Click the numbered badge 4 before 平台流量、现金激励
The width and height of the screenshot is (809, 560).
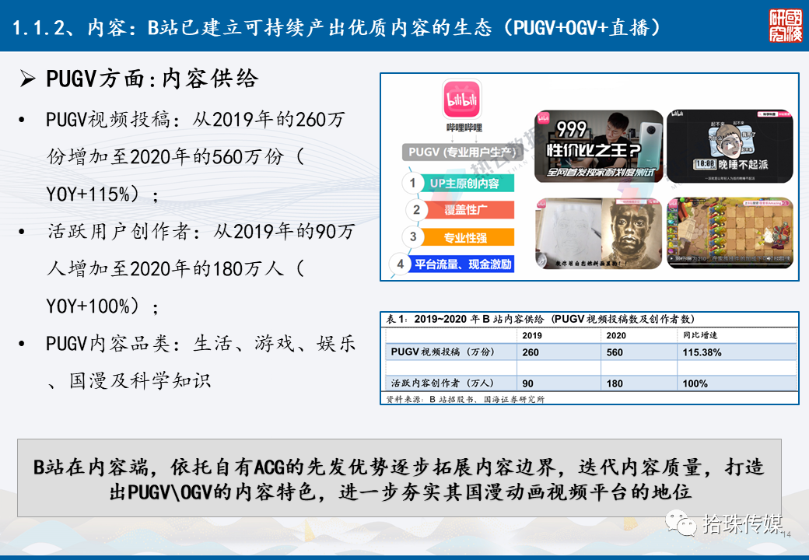pyautogui.click(x=398, y=265)
